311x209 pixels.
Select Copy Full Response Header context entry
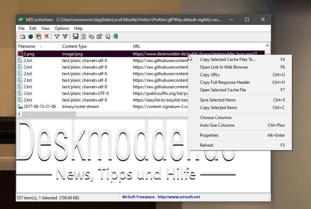[x=240, y=82]
